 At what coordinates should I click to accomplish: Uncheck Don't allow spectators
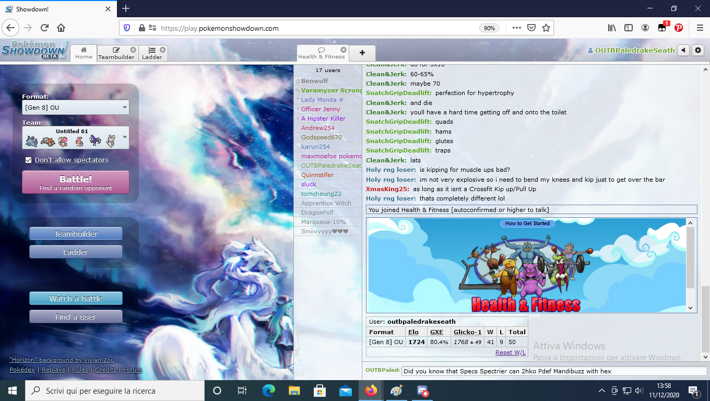click(x=28, y=160)
